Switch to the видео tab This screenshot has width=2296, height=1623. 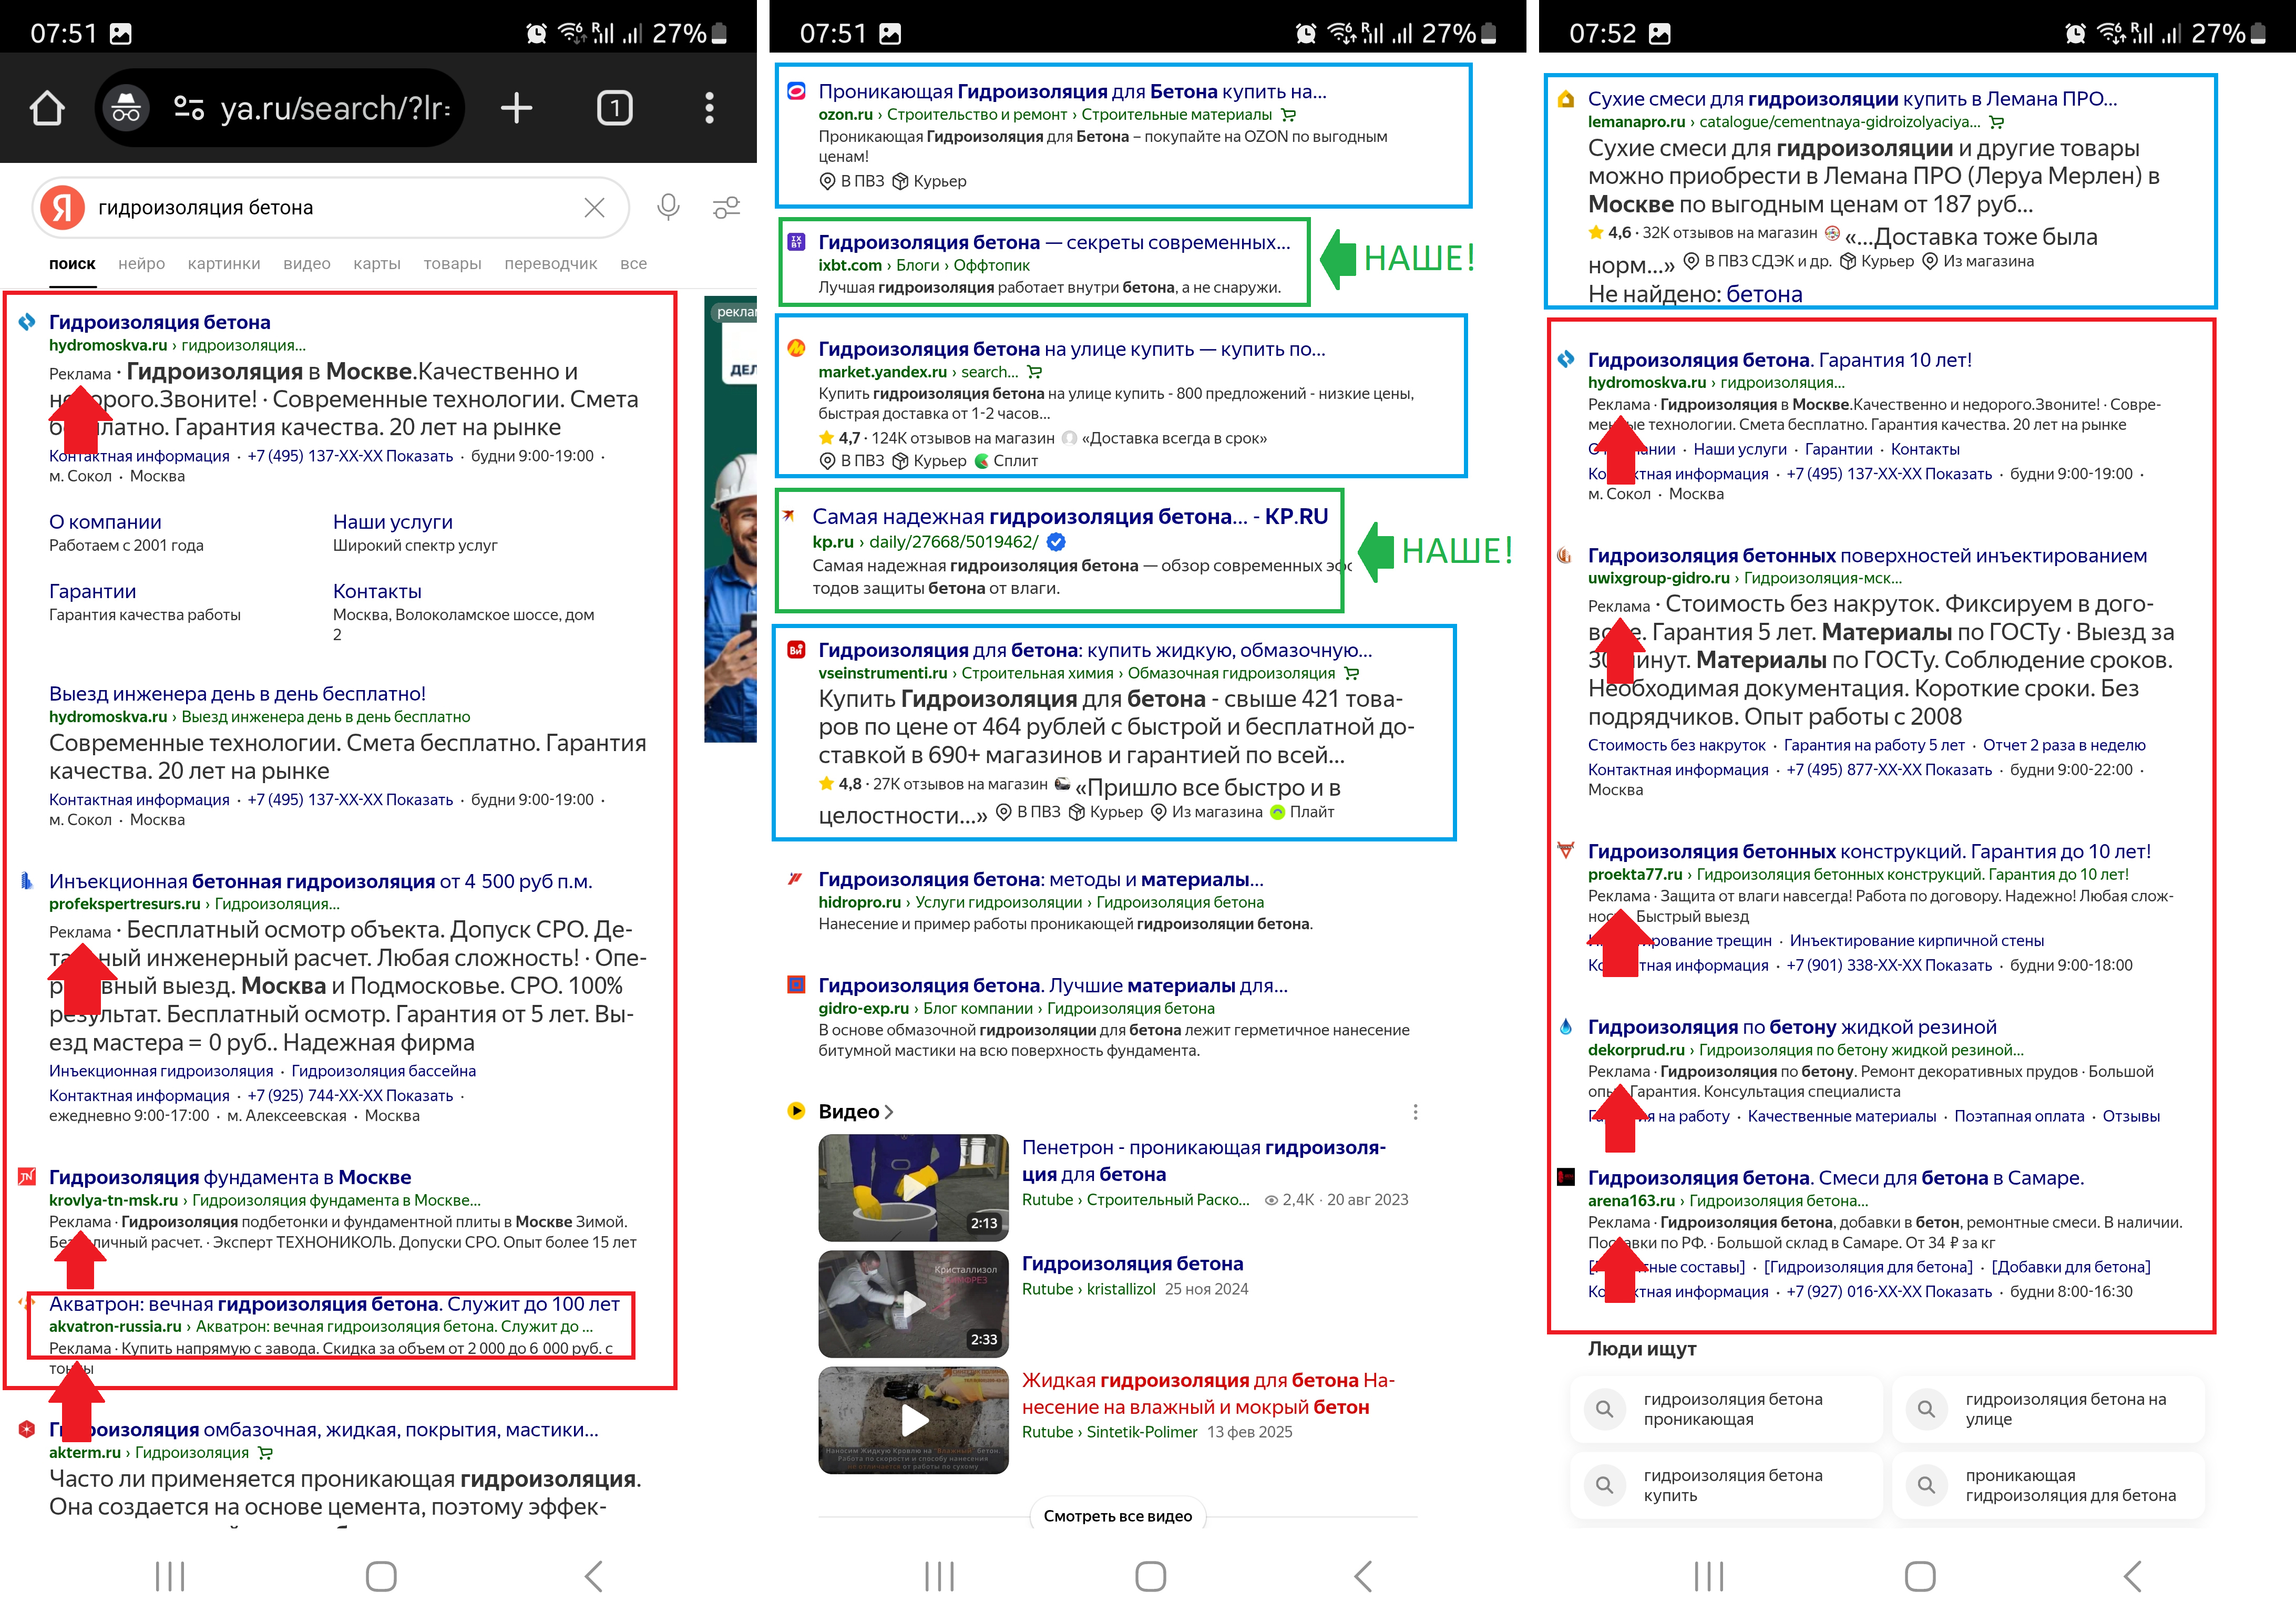[x=306, y=264]
